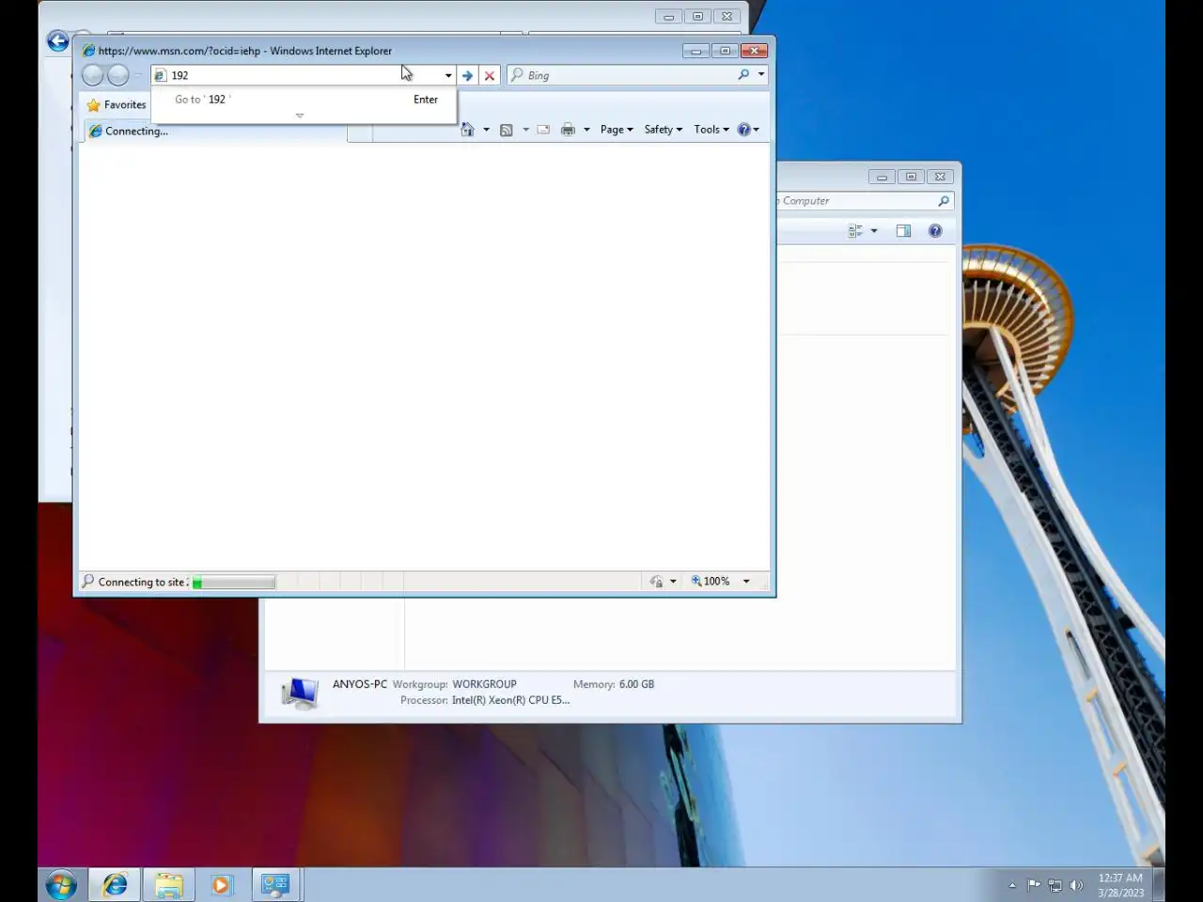Viewport: 1203px width, 902px height.
Task: Expand the Home button dropdown arrow
Action: [x=486, y=130]
